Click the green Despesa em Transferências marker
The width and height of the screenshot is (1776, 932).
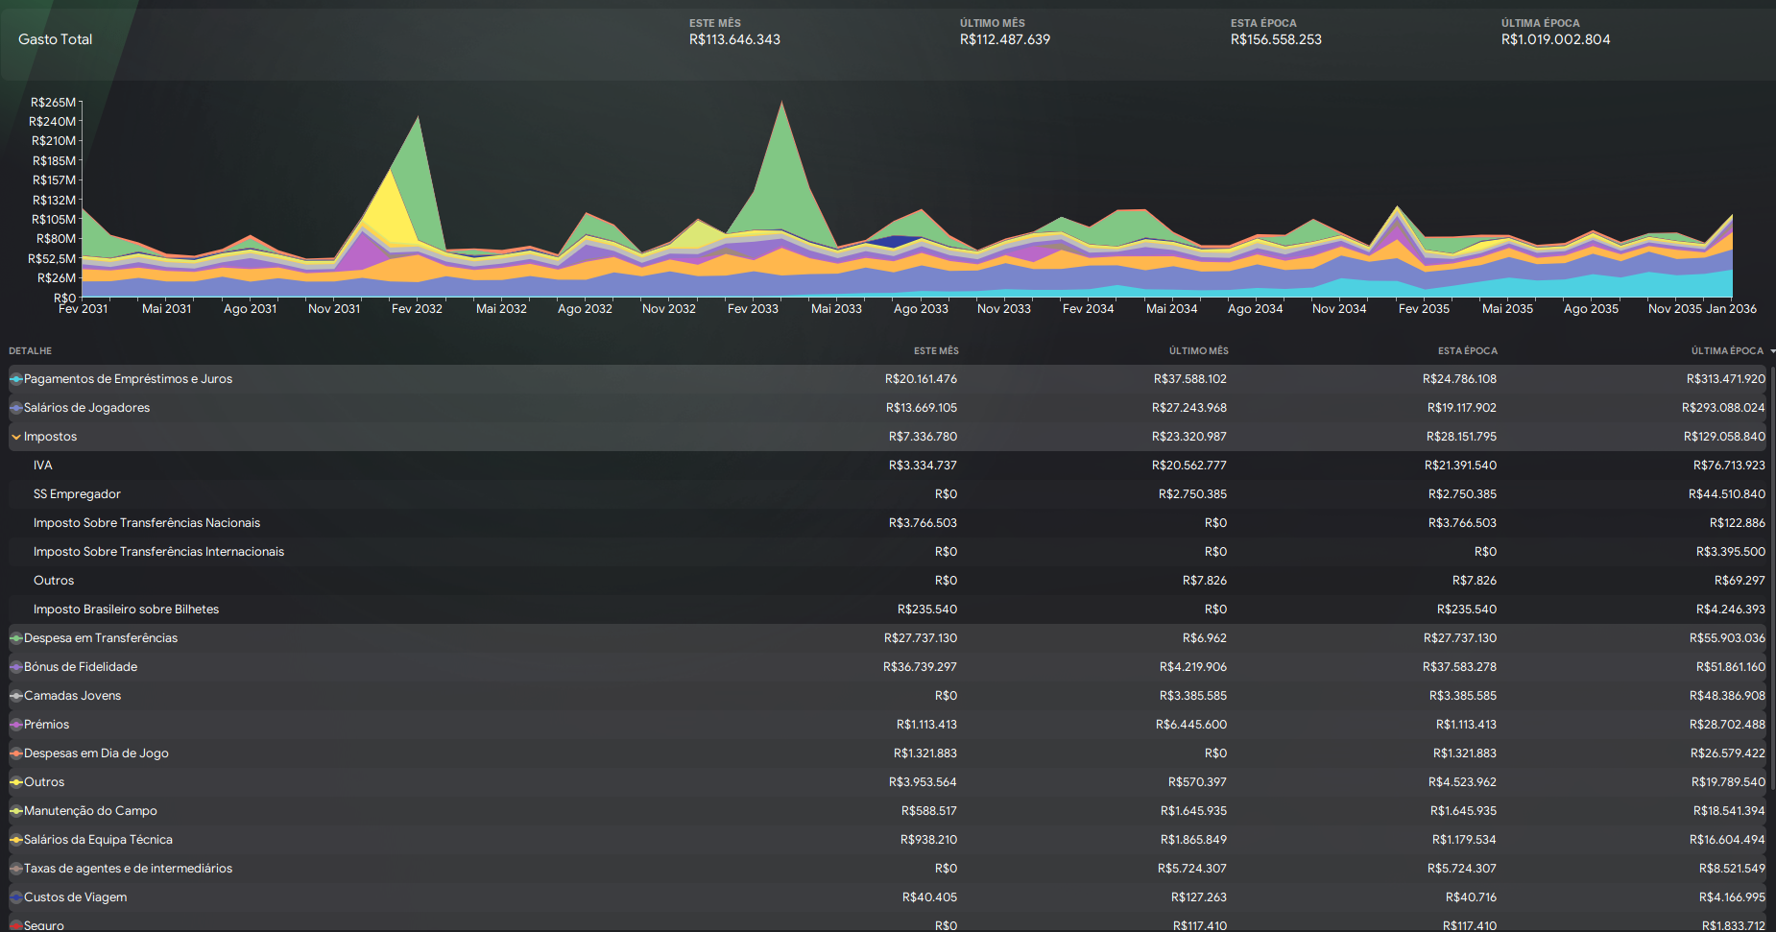point(16,638)
